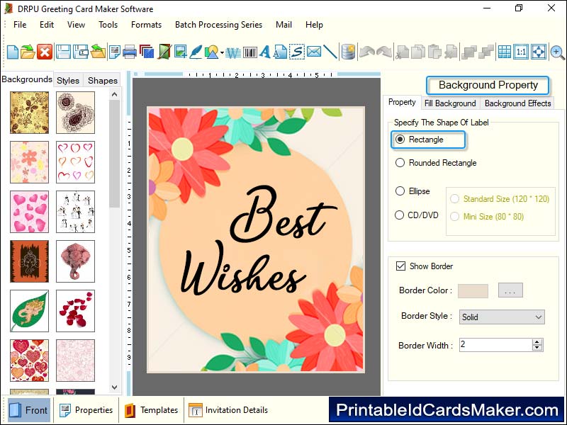Switch to the Fill Background tab
The height and width of the screenshot is (425, 567).
(x=450, y=103)
